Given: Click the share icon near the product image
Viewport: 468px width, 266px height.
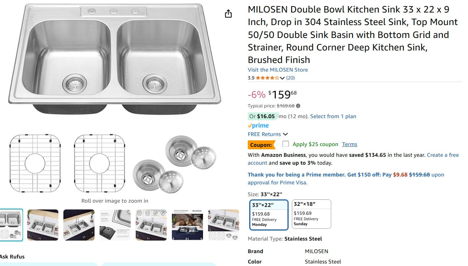Looking at the screenshot, I should 228,13.
